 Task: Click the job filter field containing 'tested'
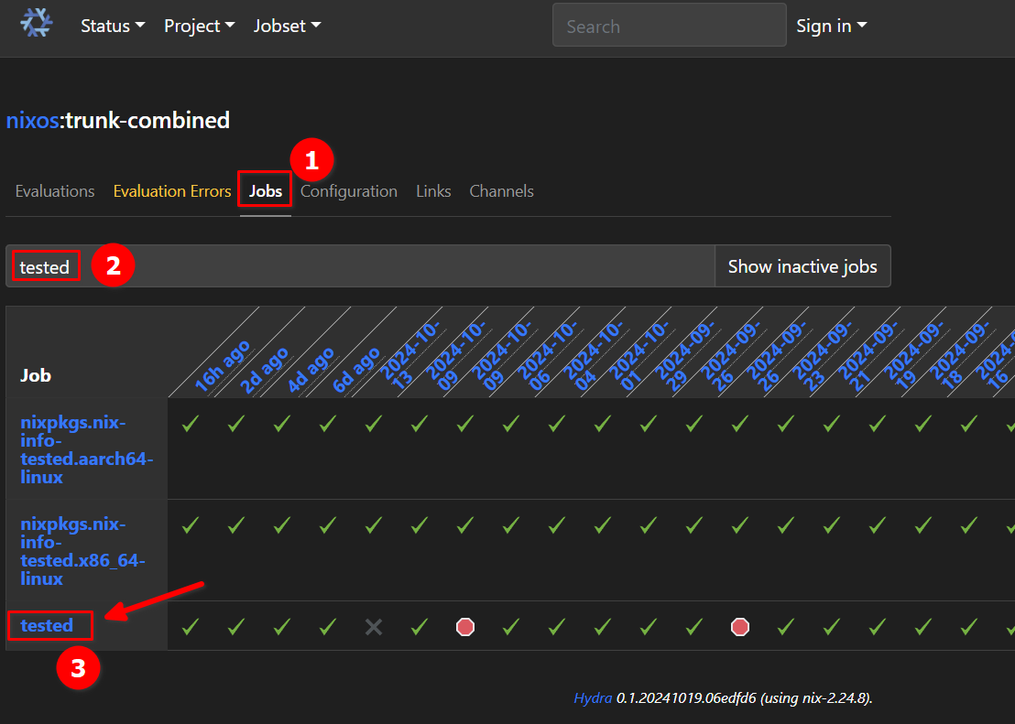(360, 266)
